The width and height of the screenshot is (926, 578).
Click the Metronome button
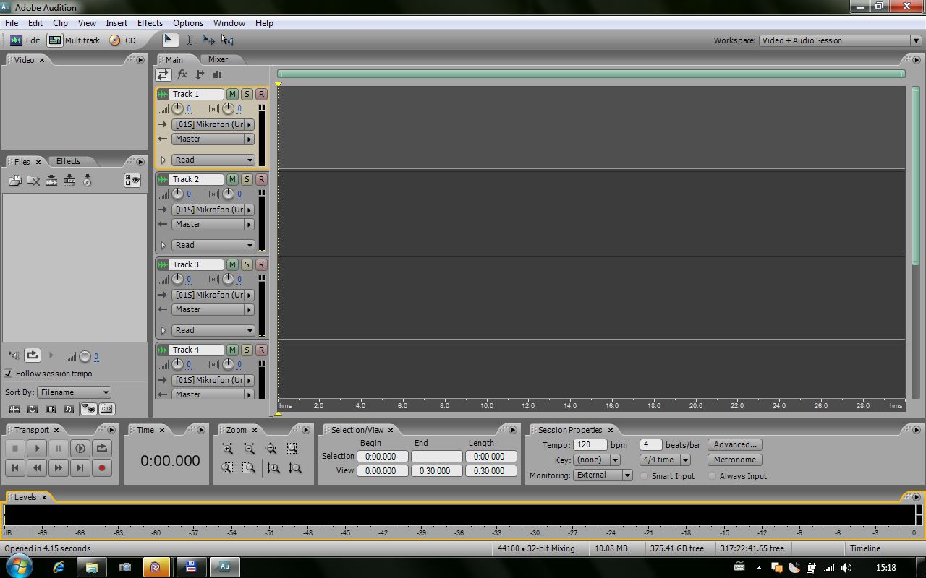coord(735,460)
